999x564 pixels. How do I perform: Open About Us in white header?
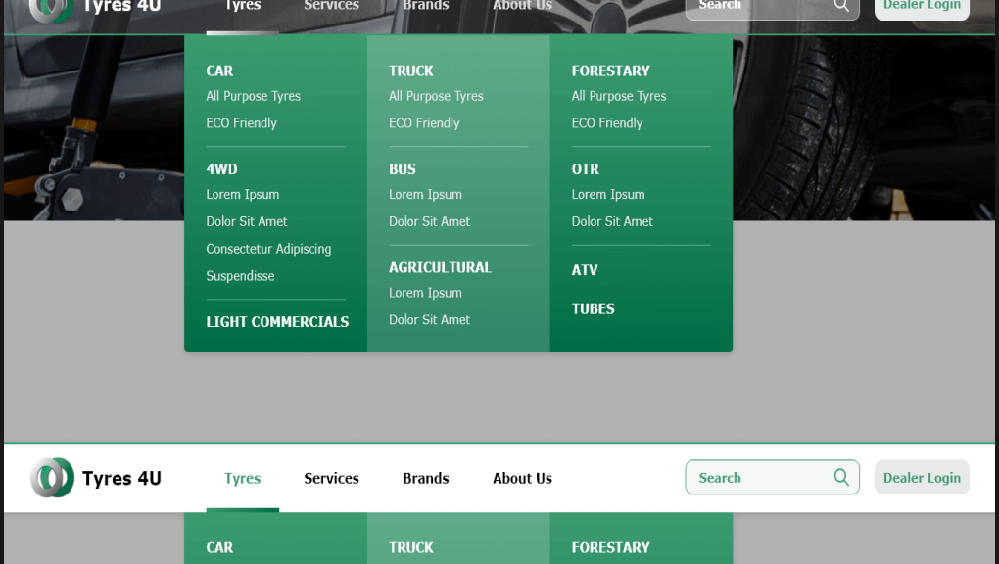[x=522, y=478]
